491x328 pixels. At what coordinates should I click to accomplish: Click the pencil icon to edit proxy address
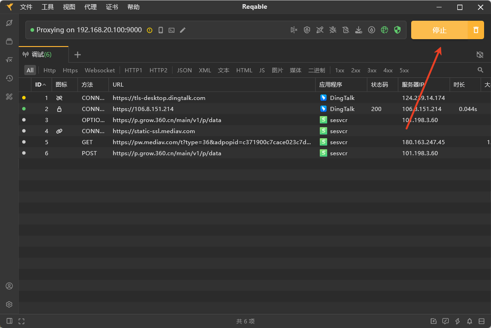point(183,30)
